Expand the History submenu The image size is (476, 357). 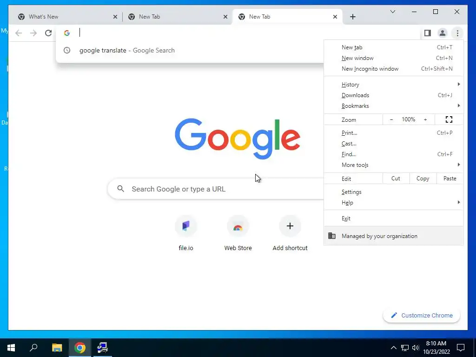[x=393, y=85]
